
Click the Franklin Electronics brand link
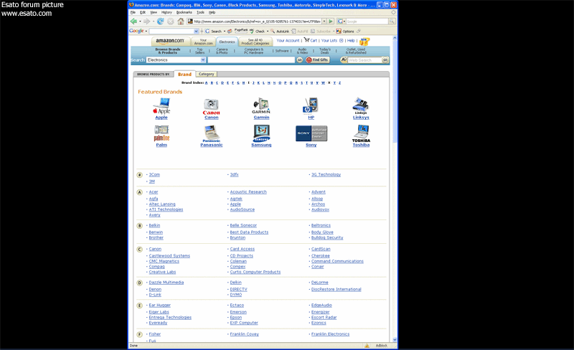tap(330, 334)
